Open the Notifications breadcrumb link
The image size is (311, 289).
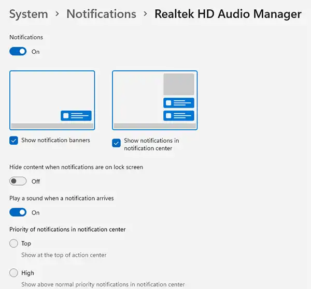pyautogui.click(x=101, y=14)
